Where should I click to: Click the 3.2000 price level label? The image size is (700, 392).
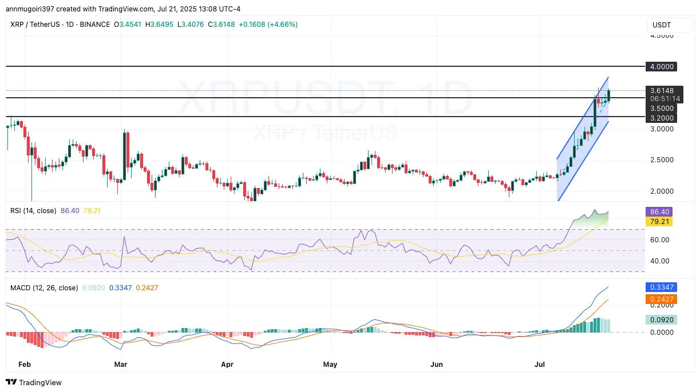pos(661,118)
